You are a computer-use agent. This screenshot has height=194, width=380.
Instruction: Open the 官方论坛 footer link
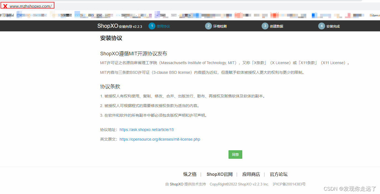(x=279, y=174)
